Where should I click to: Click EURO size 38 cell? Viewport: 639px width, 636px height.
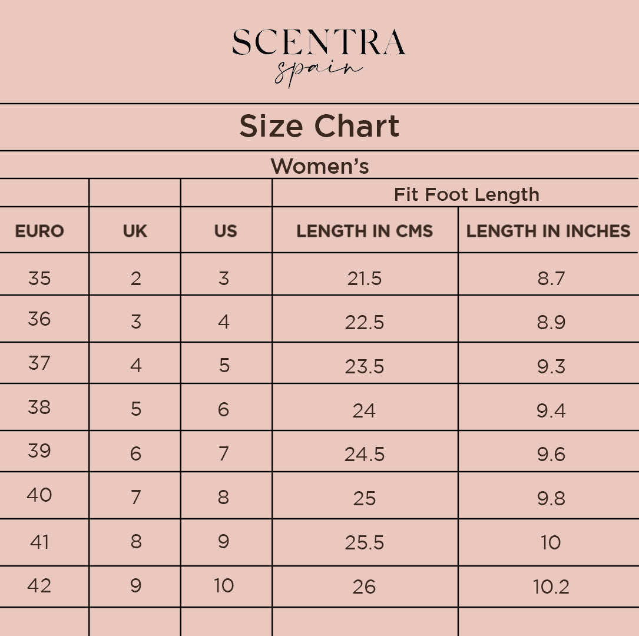coord(39,407)
